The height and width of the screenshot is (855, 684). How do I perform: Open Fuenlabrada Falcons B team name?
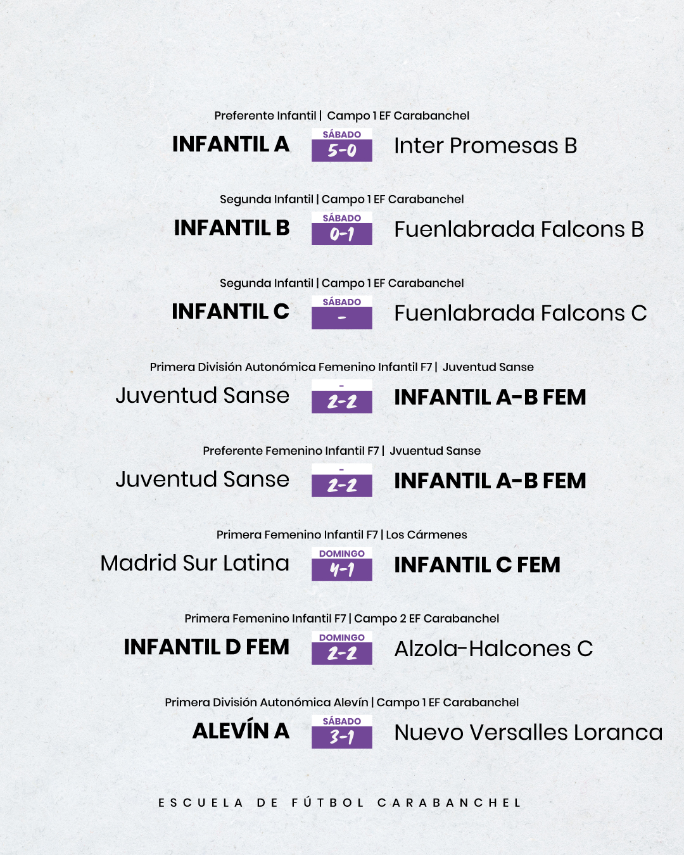click(x=519, y=229)
